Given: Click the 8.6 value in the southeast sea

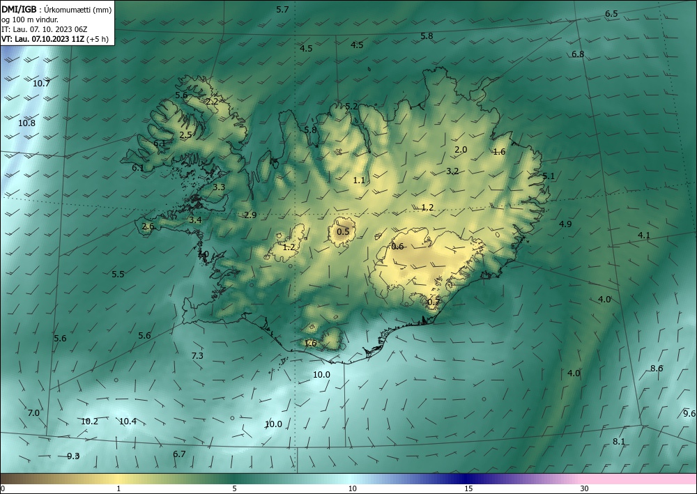Looking at the screenshot, I should tap(657, 369).
